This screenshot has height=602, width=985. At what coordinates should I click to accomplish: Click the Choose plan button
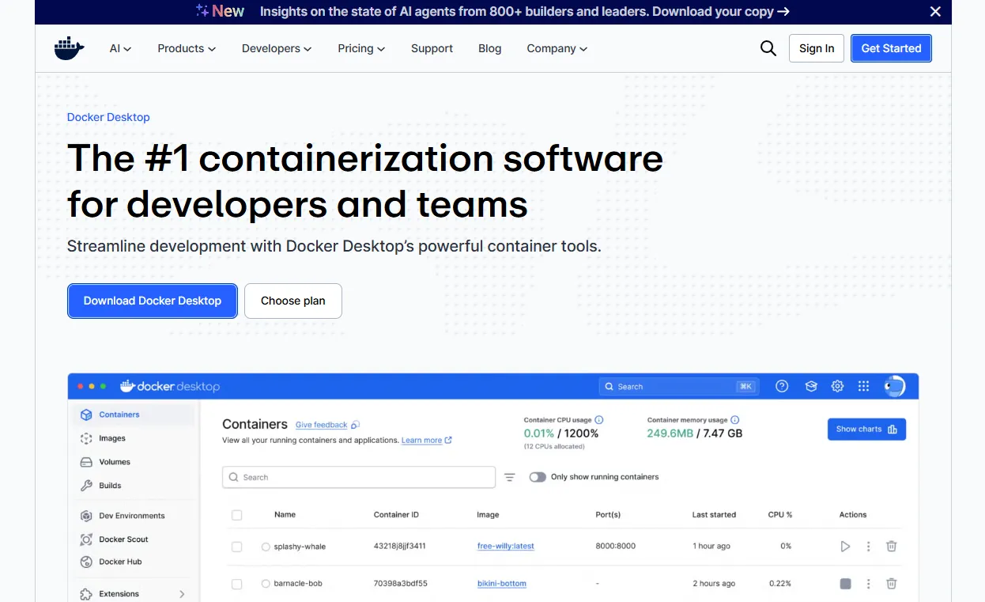[x=293, y=301]
